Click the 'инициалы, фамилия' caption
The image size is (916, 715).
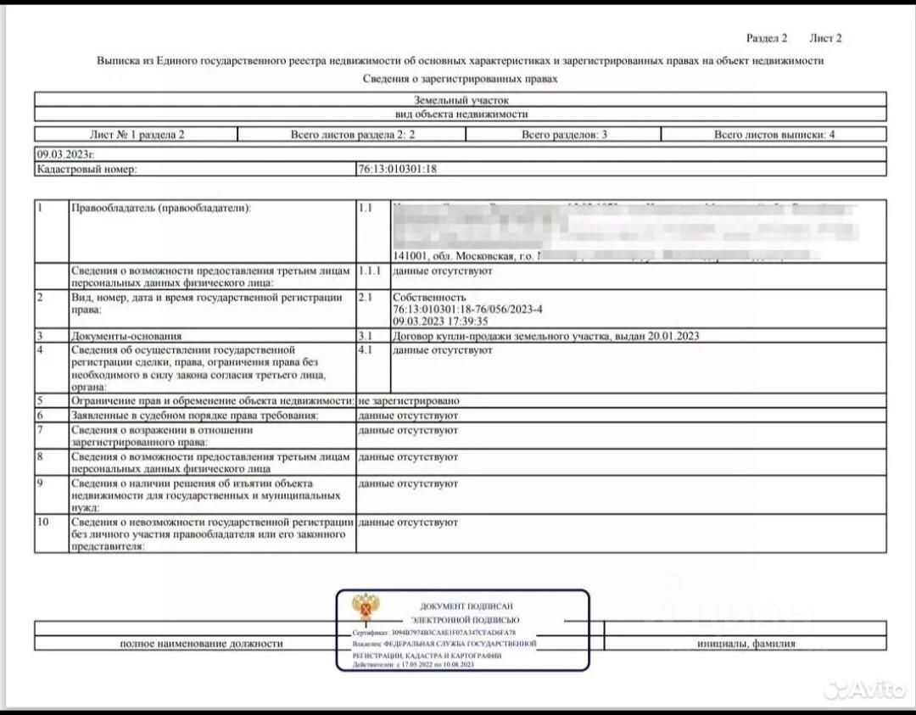(746, 643)
